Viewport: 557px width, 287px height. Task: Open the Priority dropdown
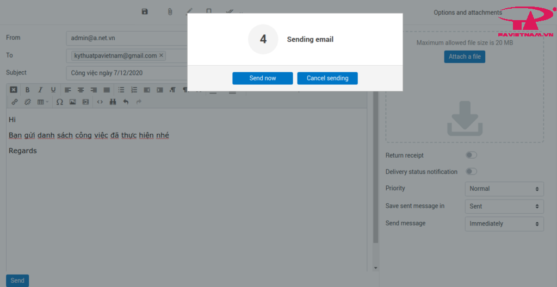tap(504, 189)
